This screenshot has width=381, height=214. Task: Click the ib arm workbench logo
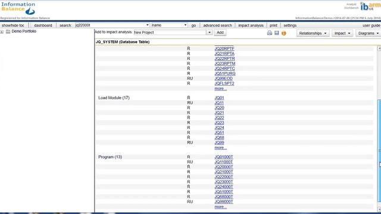[370, 6]
